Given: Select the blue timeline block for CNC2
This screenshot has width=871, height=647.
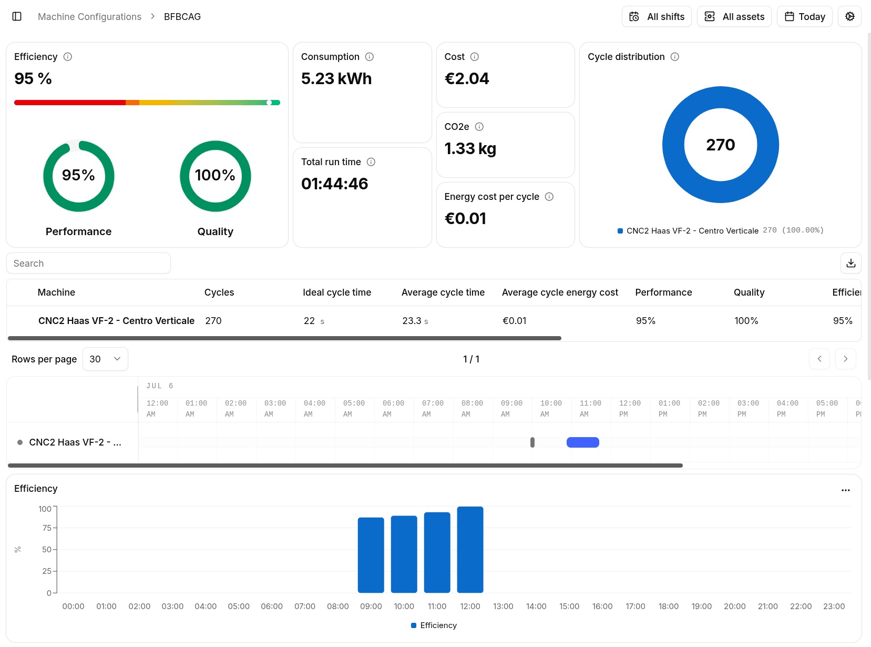Looking at the screenshot, I should click(x=582, y=442).
